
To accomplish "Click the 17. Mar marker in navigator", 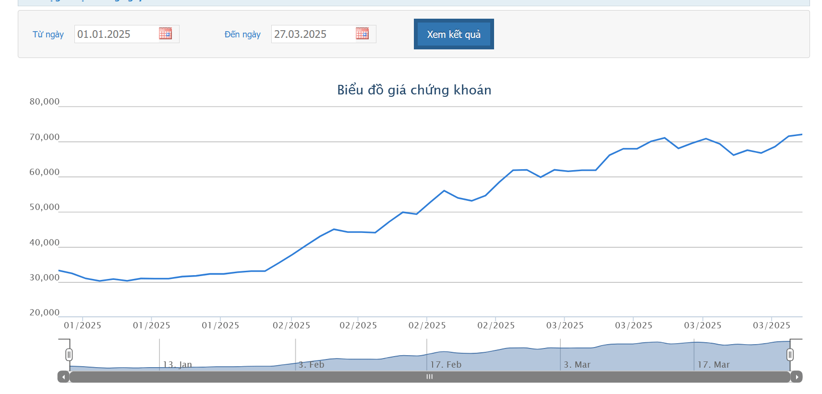I will (x=713, y=364).
